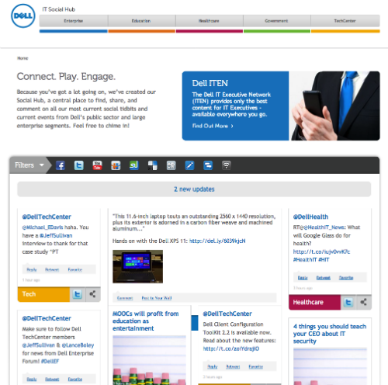This screenshot has height=385, width=388.
Task: Open the @DellTechCenter handle above the Dell Enterprise Forum tweet
Action: 47,318
